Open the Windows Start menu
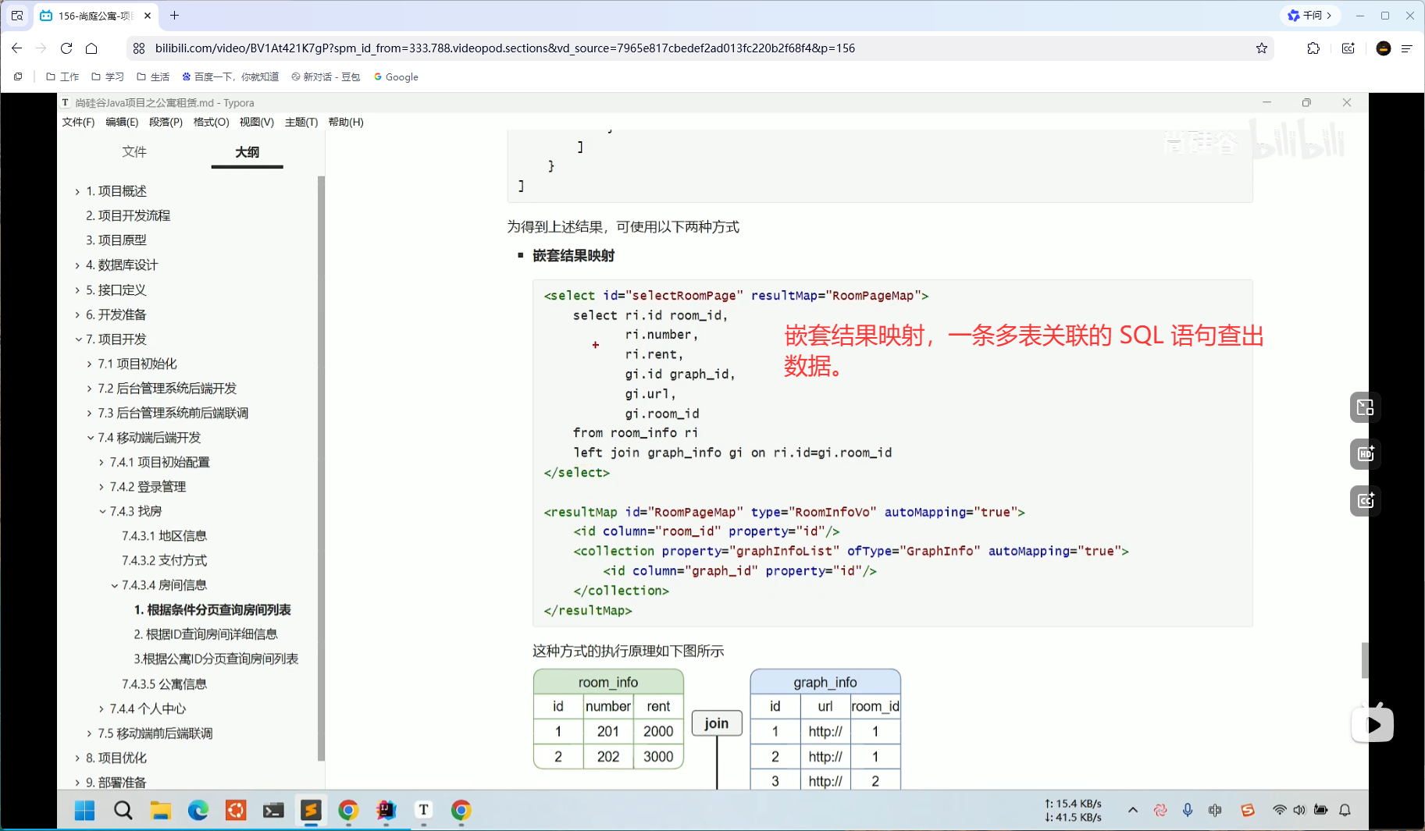This screenshot has width=1425, height=831. [85, 811]
